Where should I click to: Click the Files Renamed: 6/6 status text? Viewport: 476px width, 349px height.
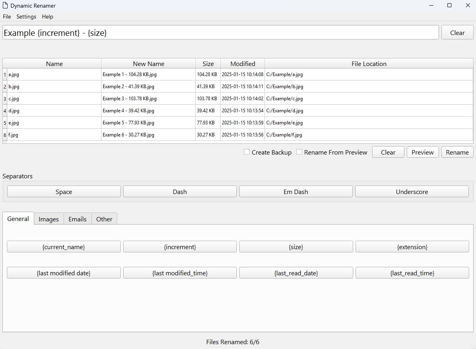pos(232,342)
